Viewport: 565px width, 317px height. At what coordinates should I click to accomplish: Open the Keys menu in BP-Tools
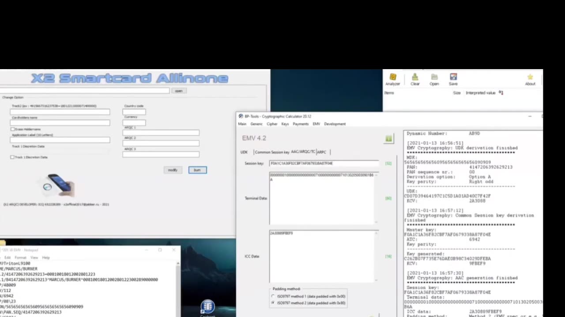click(x=285, y=124)
